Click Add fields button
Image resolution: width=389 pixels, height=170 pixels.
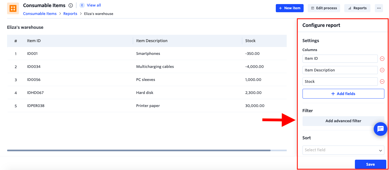(x=343, y=94)
